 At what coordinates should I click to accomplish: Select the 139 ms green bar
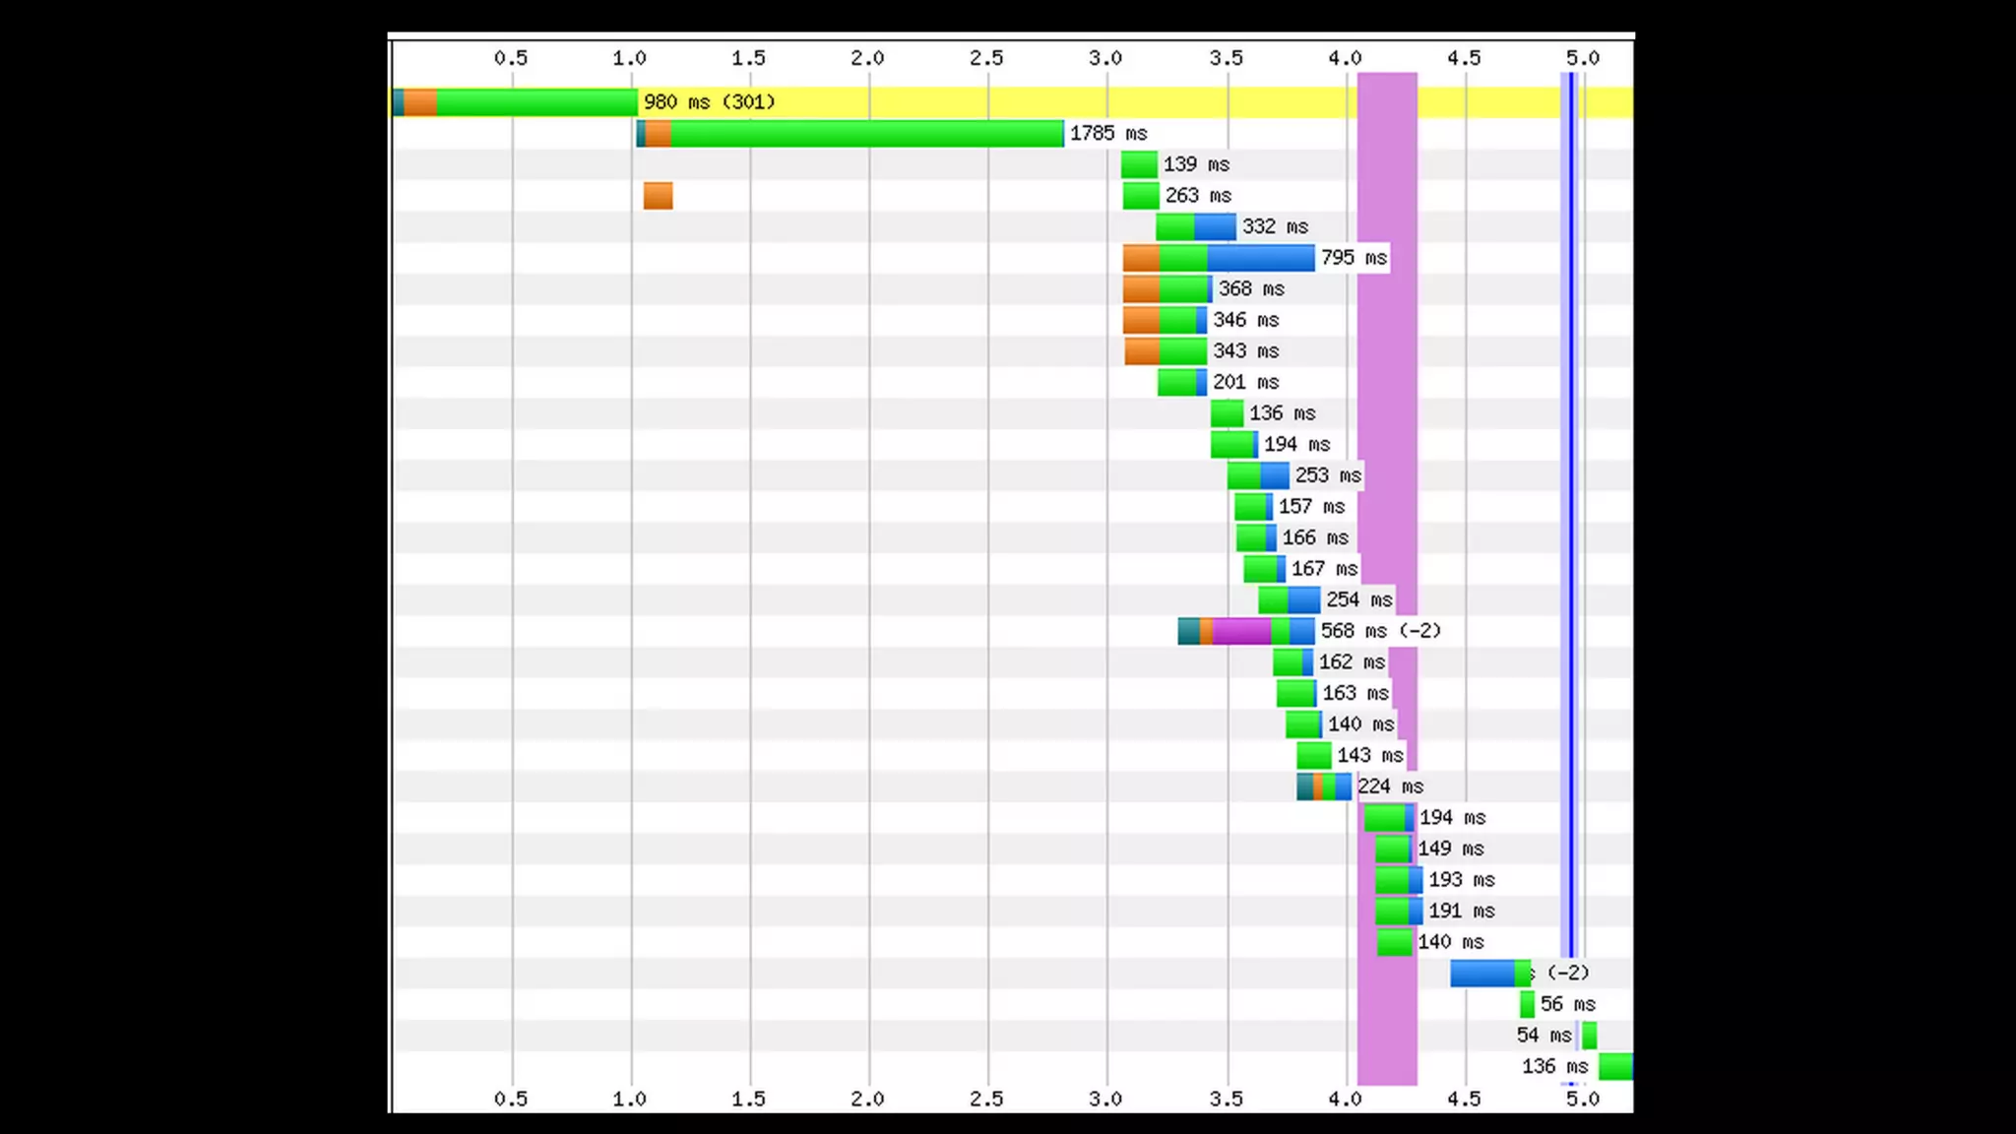click(1139, 164)
